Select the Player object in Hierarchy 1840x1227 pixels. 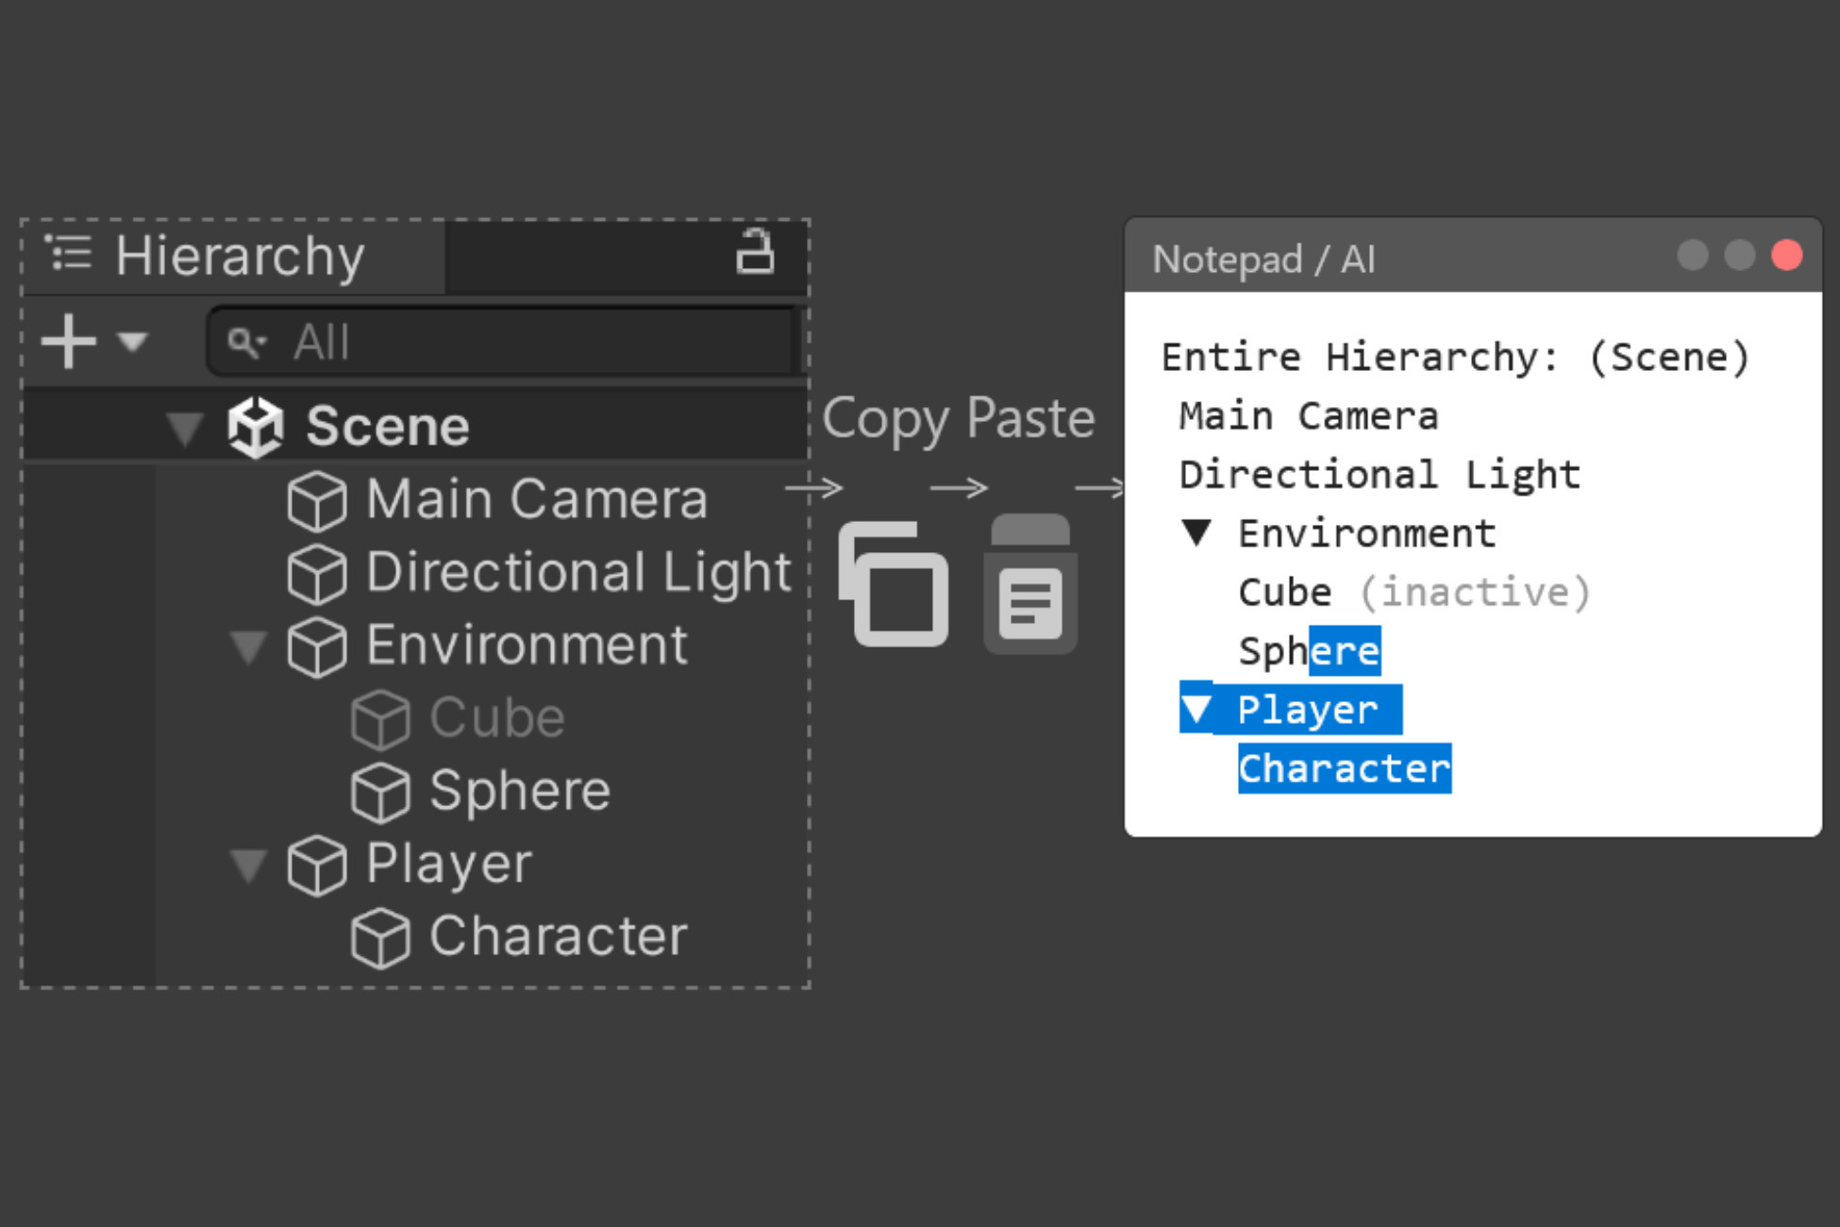445,864
